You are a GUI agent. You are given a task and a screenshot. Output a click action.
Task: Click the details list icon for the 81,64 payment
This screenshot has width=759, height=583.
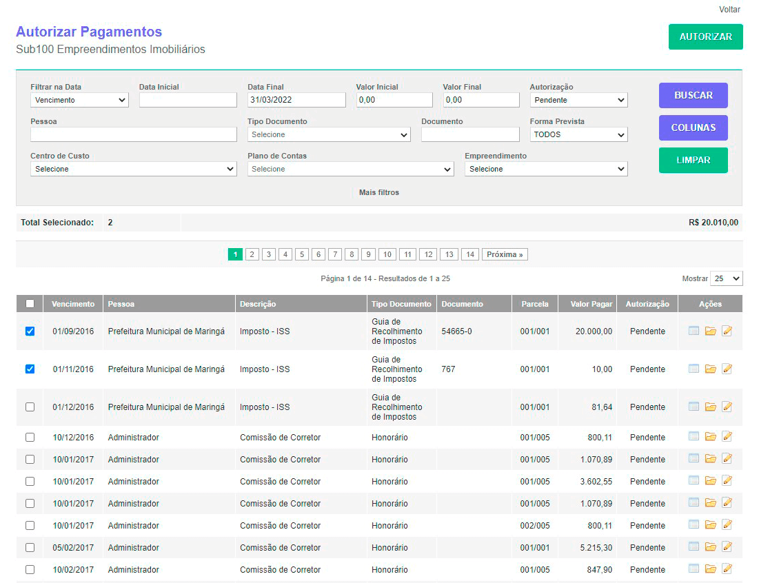(694, 407)
